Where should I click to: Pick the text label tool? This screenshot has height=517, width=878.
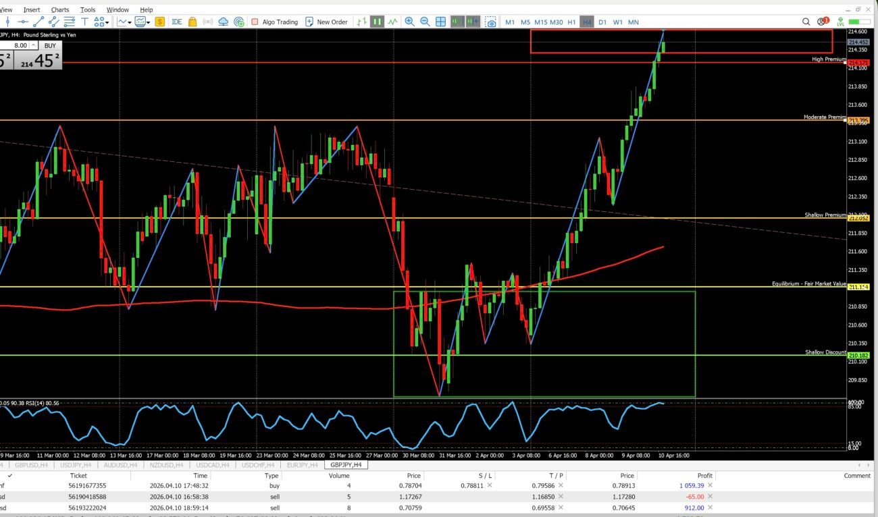(x=84, y=22)
